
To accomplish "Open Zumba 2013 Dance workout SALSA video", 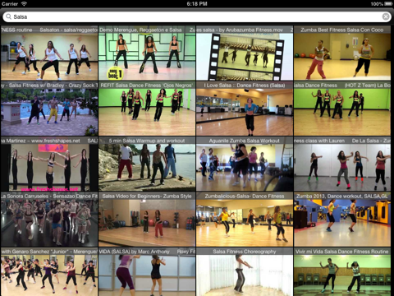I will (x=342, y=220).
